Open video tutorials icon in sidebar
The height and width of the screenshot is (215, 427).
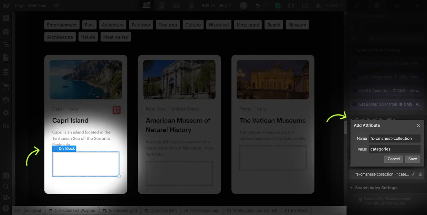click(6, 197)
